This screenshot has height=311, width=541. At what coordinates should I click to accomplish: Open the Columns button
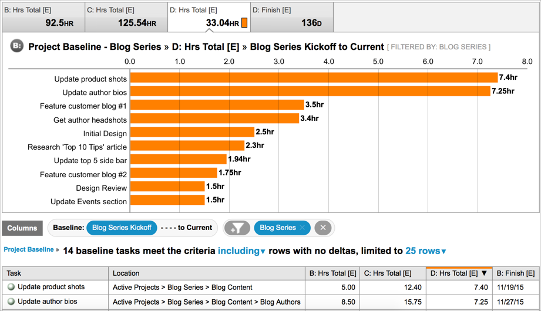click(x=22, y=228)
